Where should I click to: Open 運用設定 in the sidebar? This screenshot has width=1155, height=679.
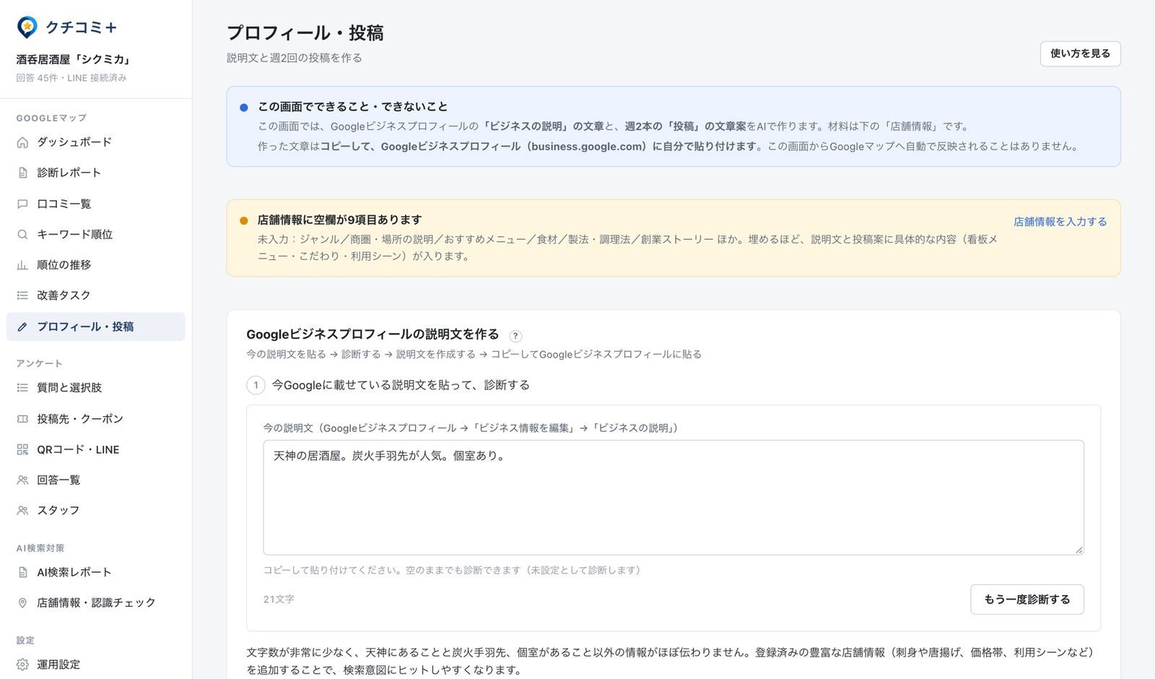click(96, 665)
